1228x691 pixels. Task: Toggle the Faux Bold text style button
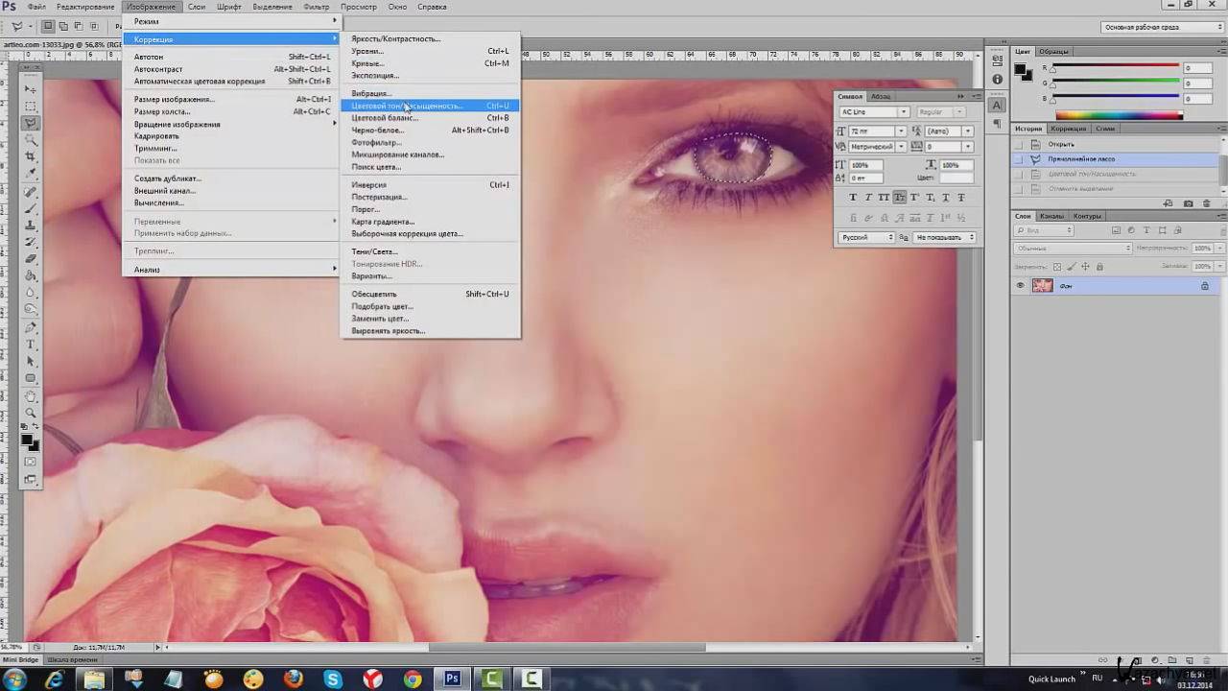click(x=852, y=198)
